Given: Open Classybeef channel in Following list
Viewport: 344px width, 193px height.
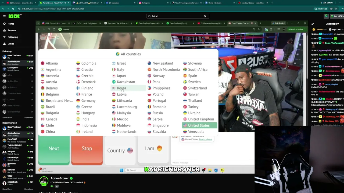Looking at the screenshot, I should tap(17, 69).
